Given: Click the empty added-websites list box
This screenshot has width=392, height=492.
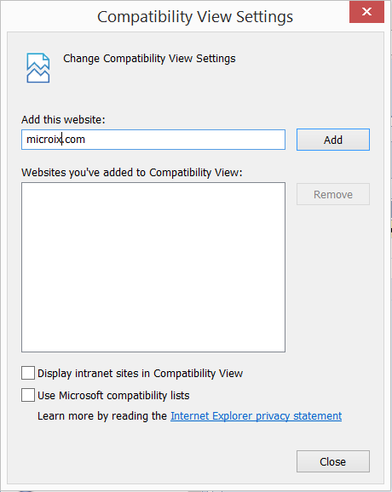Looking at the screenshot, I should 153,267.
